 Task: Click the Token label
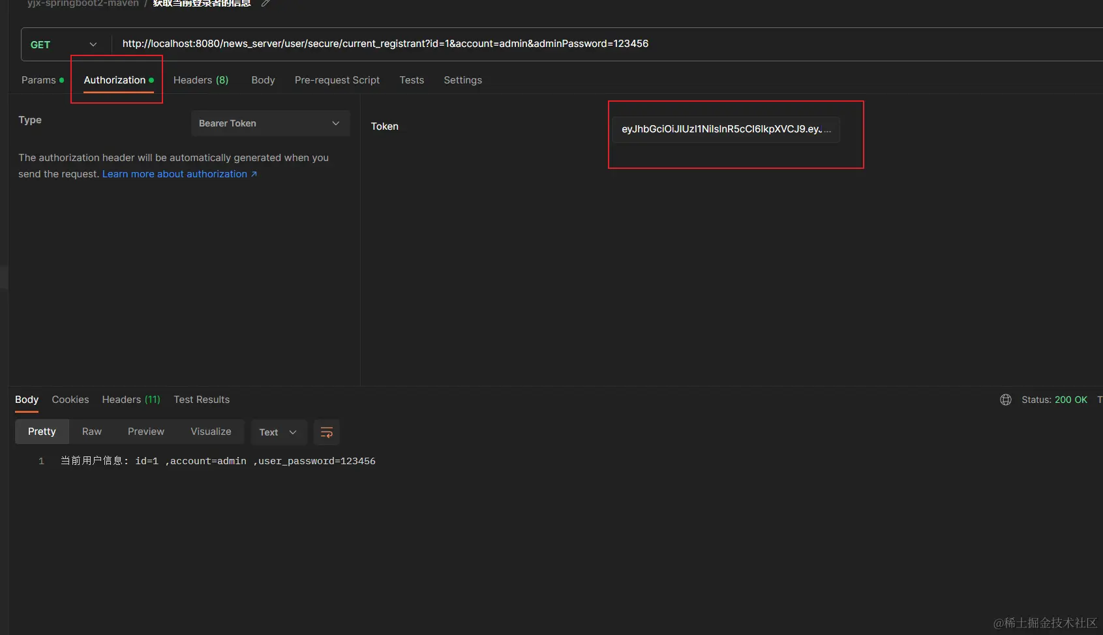point(385,126)
